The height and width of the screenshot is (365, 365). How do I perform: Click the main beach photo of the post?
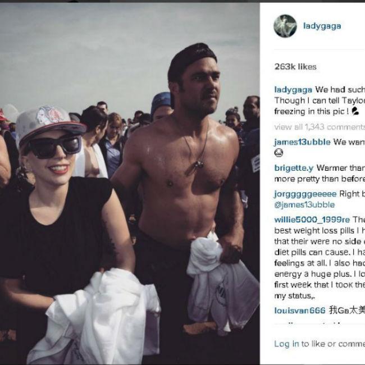click(x=130, y=184)
